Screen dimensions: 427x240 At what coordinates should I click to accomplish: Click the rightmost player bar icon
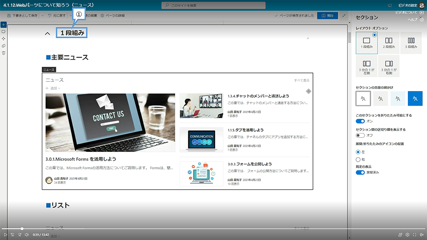tap(421, 234)
